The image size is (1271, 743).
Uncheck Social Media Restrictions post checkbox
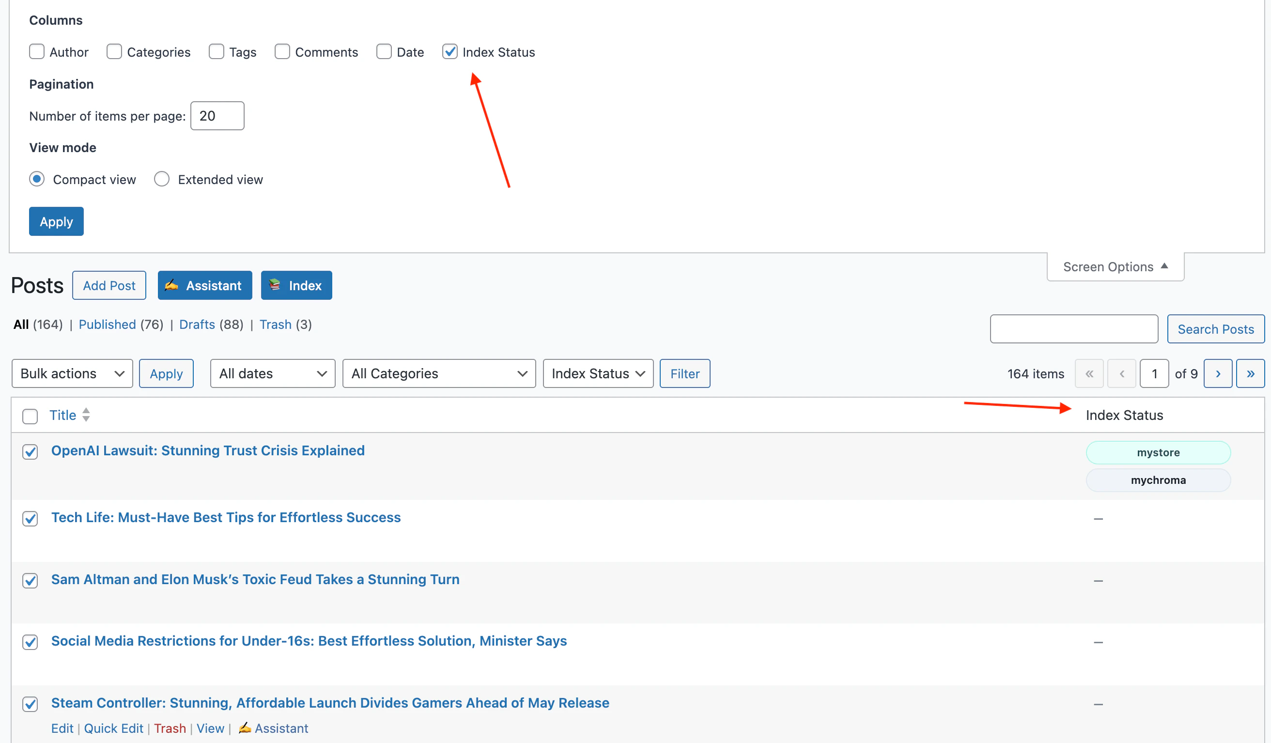tap(30, 642)
